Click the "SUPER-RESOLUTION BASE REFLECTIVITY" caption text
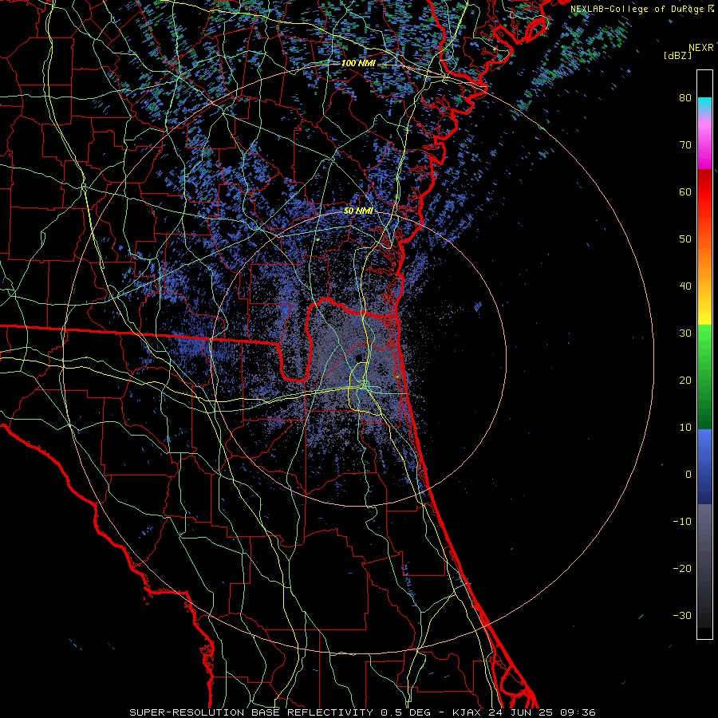718x718 pixels. click(251, 712)
